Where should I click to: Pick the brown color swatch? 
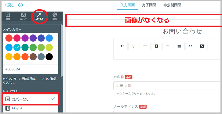tap(33, 57)
